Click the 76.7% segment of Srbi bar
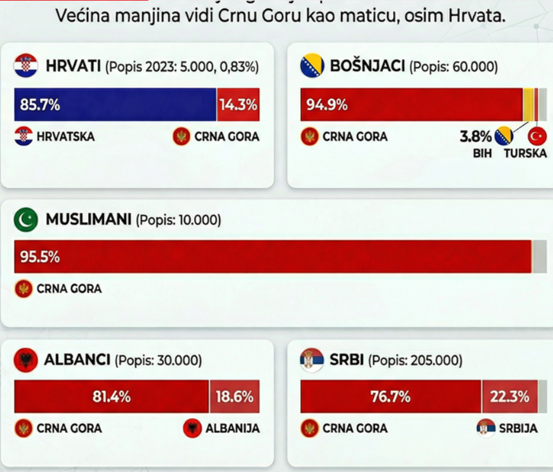This screenshot has height=472, width=553. (x=391, y=397)
